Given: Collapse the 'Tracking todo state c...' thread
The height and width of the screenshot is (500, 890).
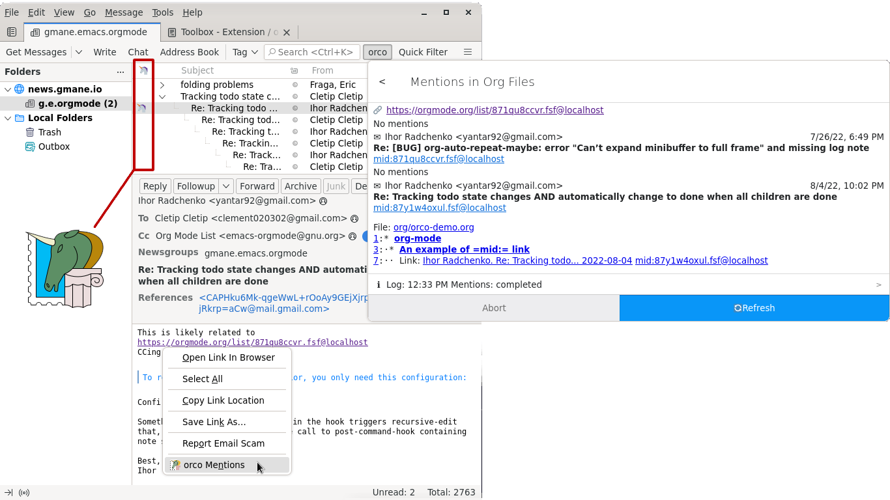Looking at the screenshot, I should point(162,96).
